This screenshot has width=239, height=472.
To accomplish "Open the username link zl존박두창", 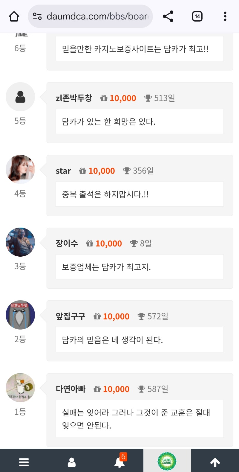I will (x=74, y=98).
